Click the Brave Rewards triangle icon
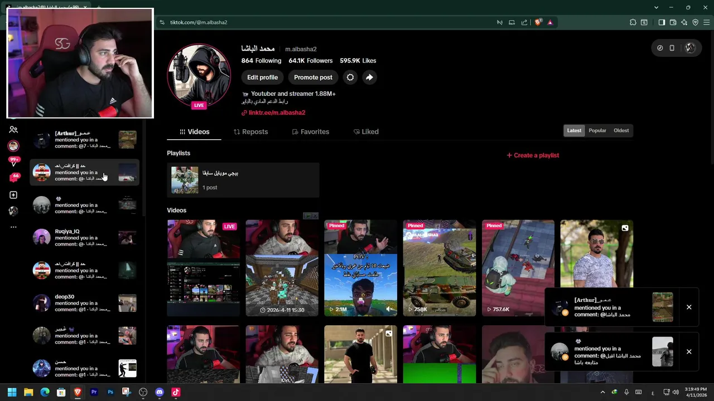 coord(550,22)
